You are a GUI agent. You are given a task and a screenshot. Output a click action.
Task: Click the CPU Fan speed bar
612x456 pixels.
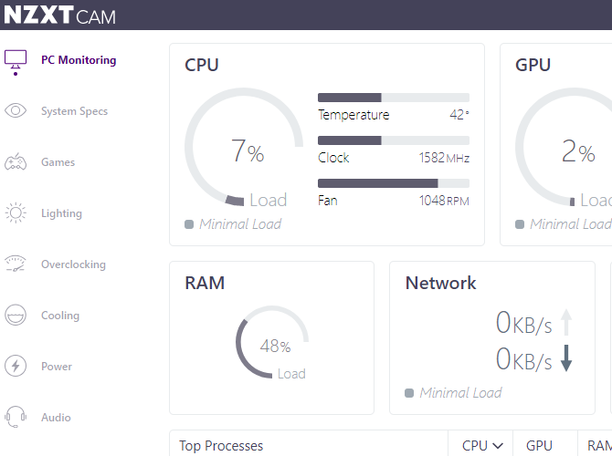[x=393, y=183]
